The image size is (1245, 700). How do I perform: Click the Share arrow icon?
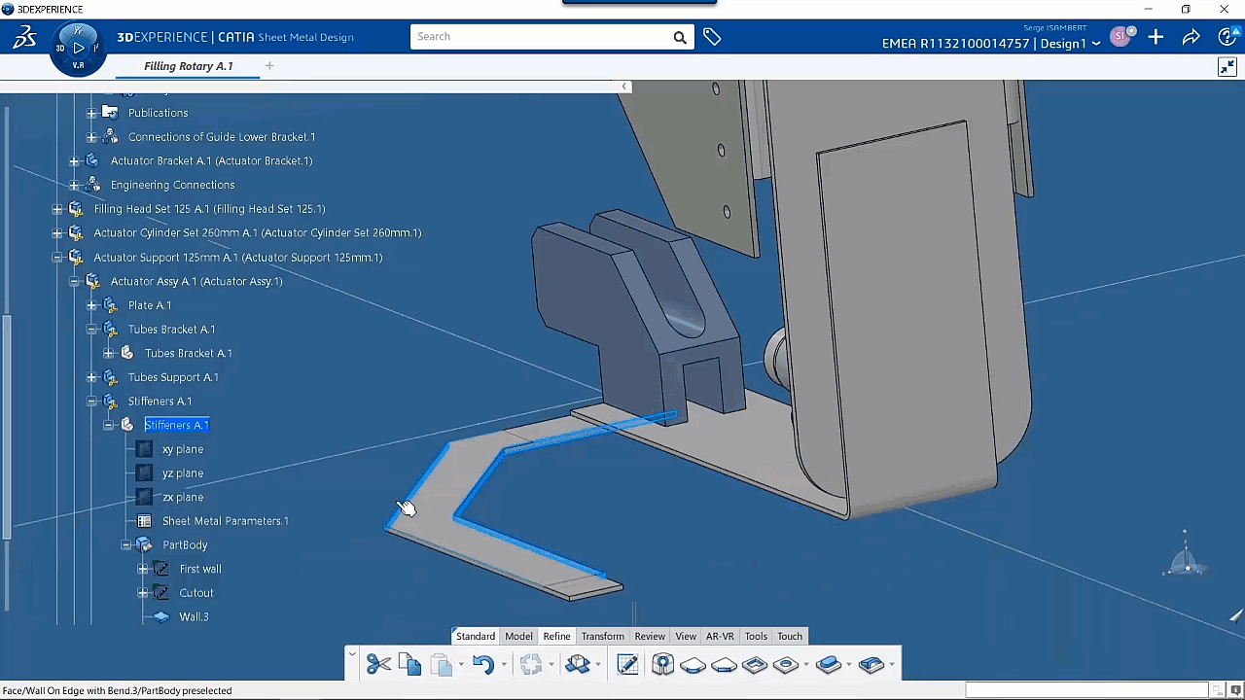1191,37
